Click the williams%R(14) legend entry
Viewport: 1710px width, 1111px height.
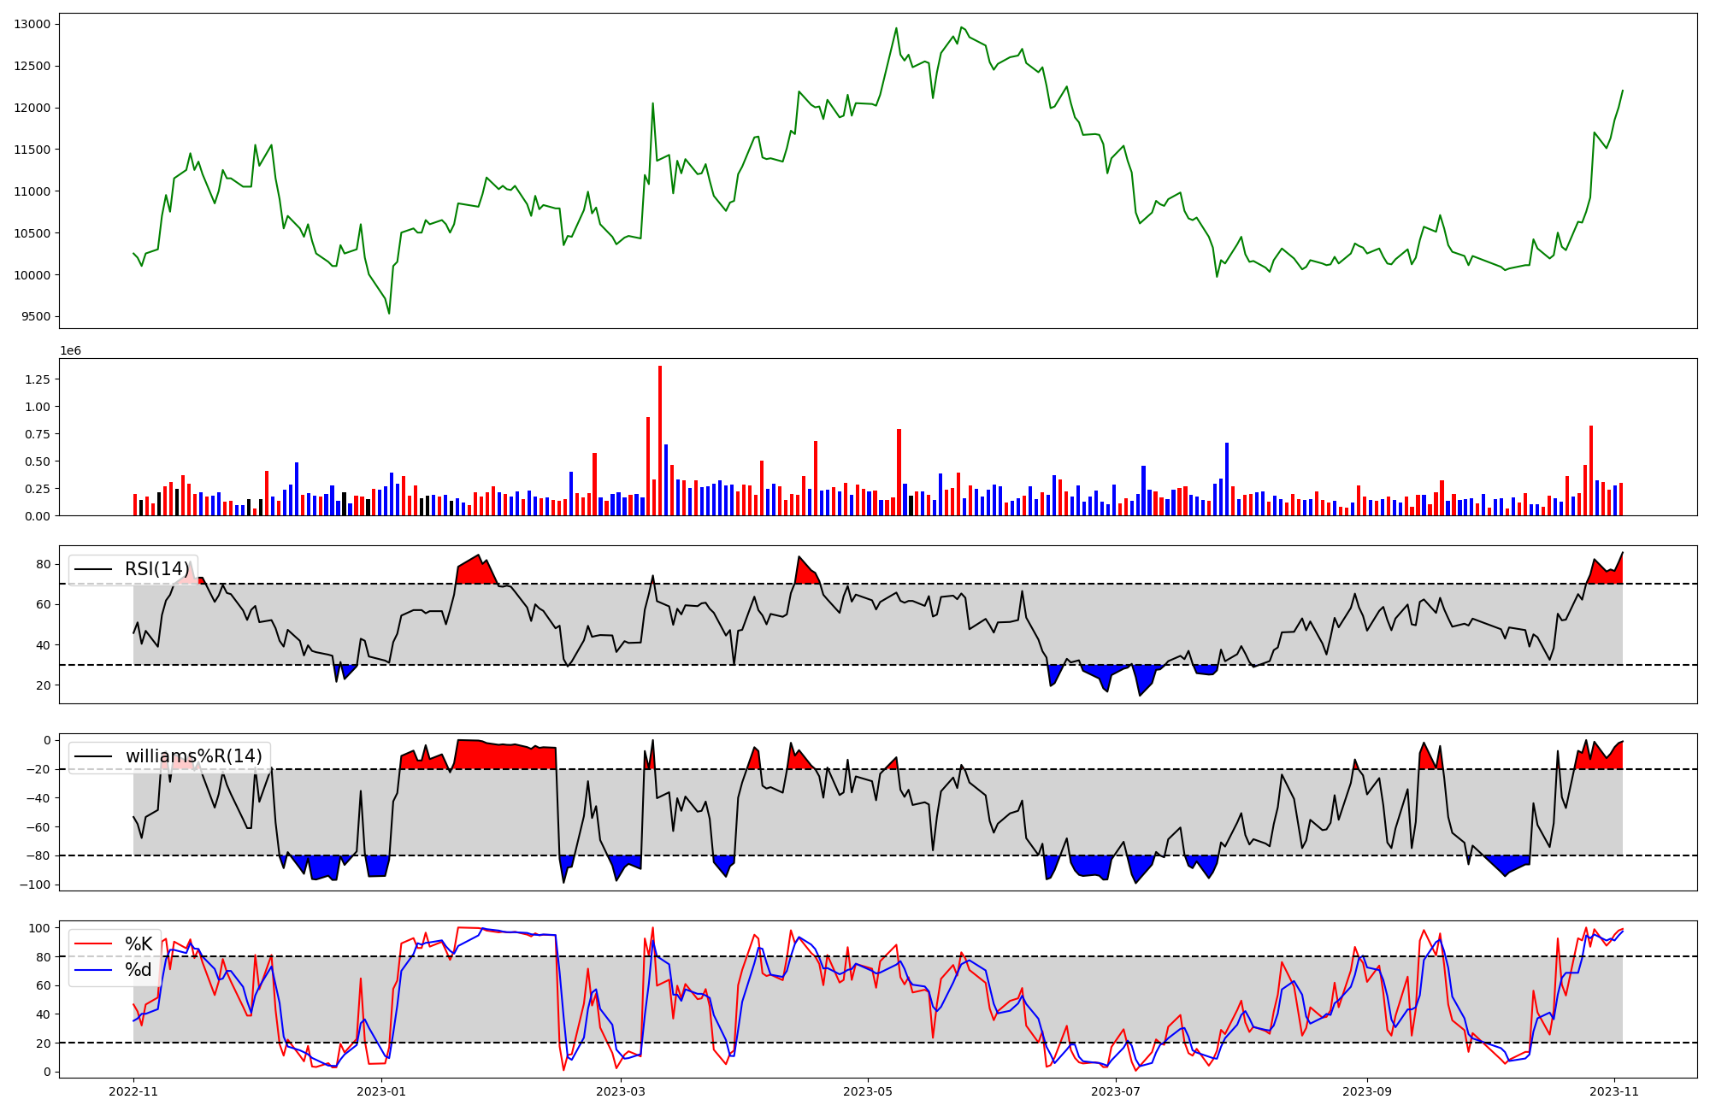tap(194, 756)
